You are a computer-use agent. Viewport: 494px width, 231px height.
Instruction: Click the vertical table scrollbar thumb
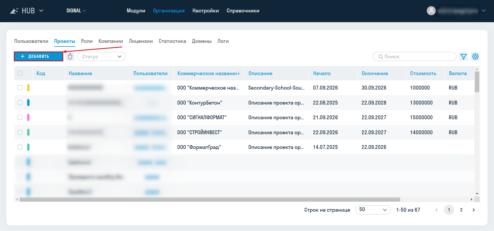coord(477,82)
